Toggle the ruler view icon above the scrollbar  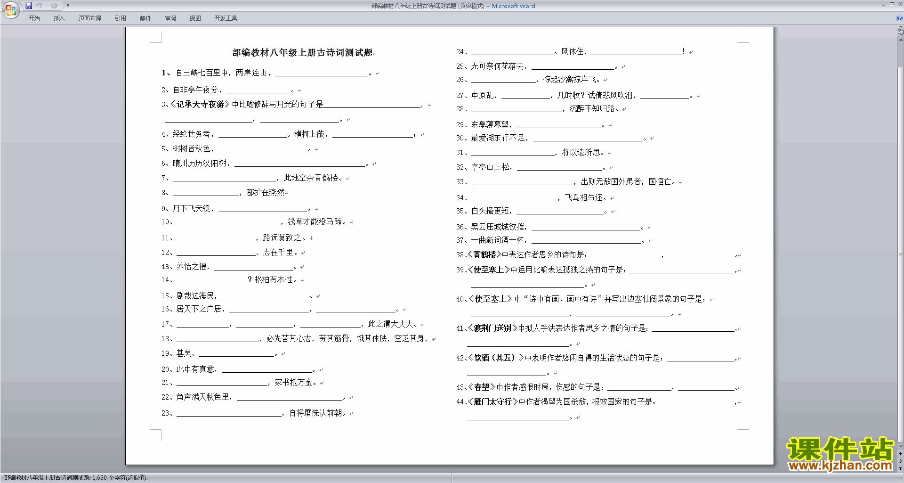(x=901, y=32)
